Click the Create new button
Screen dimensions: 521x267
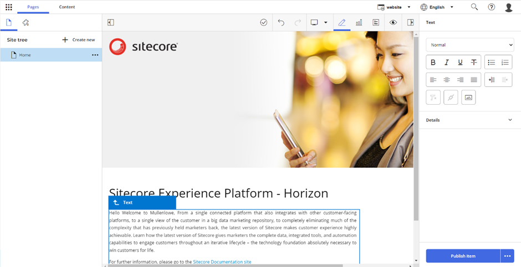point(78,40)
